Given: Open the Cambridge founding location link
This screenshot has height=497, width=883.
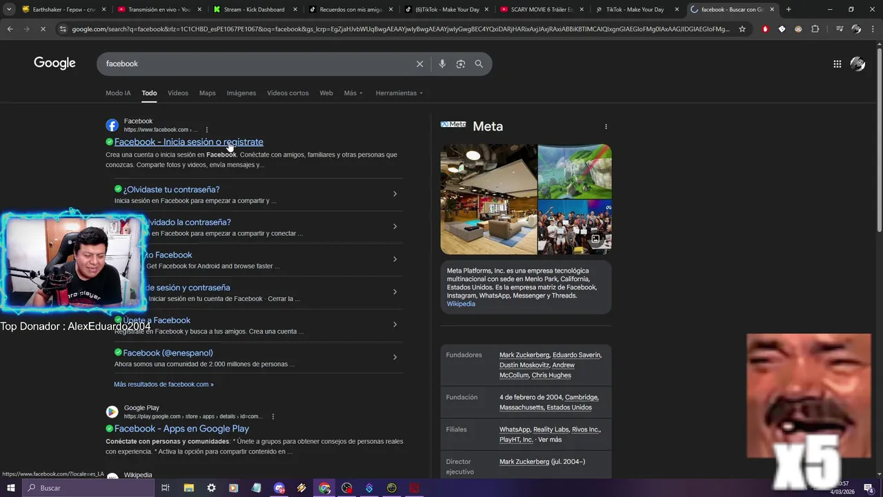Looking at the screenshot, I should point(582,398).
